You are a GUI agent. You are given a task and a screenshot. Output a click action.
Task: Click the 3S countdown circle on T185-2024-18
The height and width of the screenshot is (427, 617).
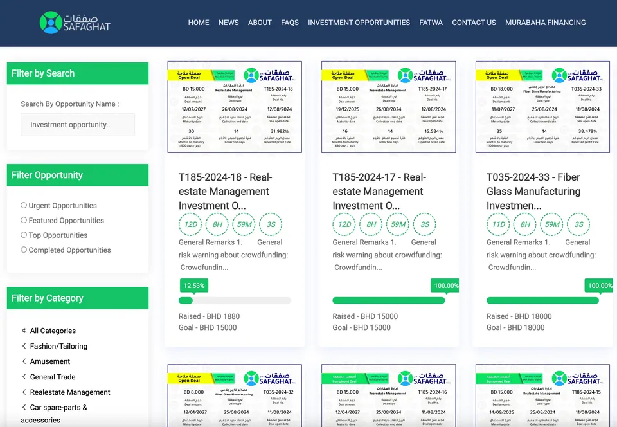(271, 224)
